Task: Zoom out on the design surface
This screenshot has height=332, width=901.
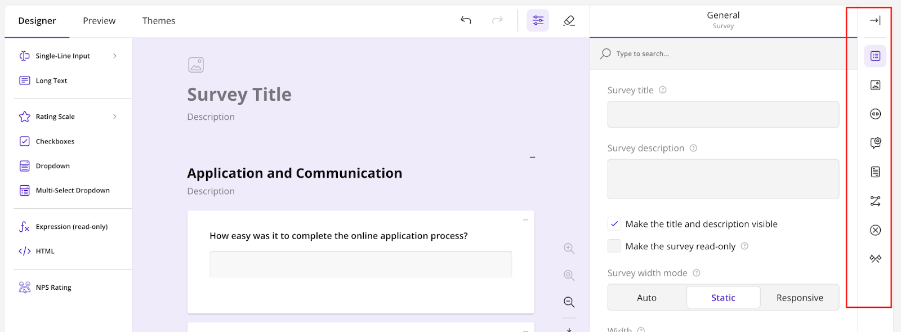Action: [x=569, y=302]
